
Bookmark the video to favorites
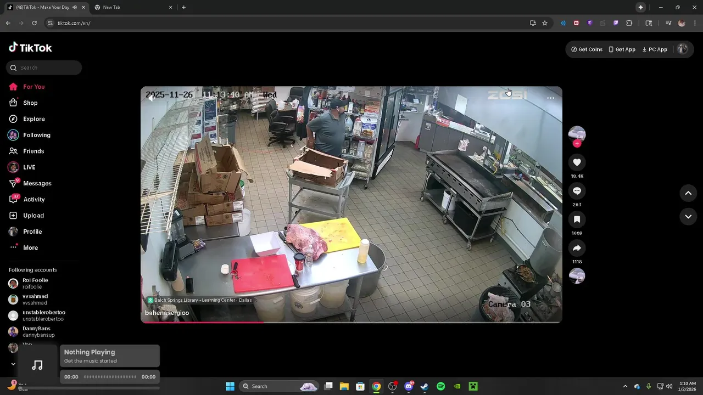coord(577,219)
